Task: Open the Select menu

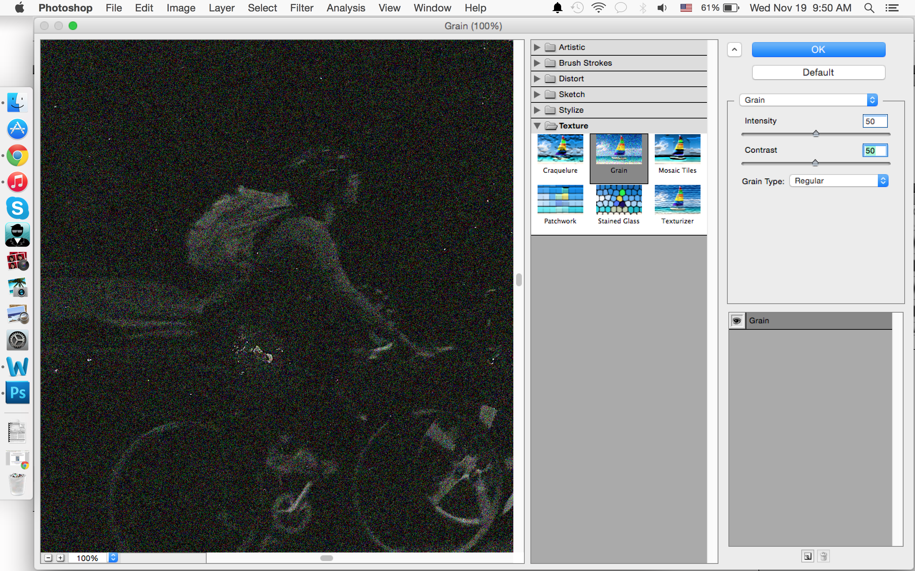Action: coord(262,8)
